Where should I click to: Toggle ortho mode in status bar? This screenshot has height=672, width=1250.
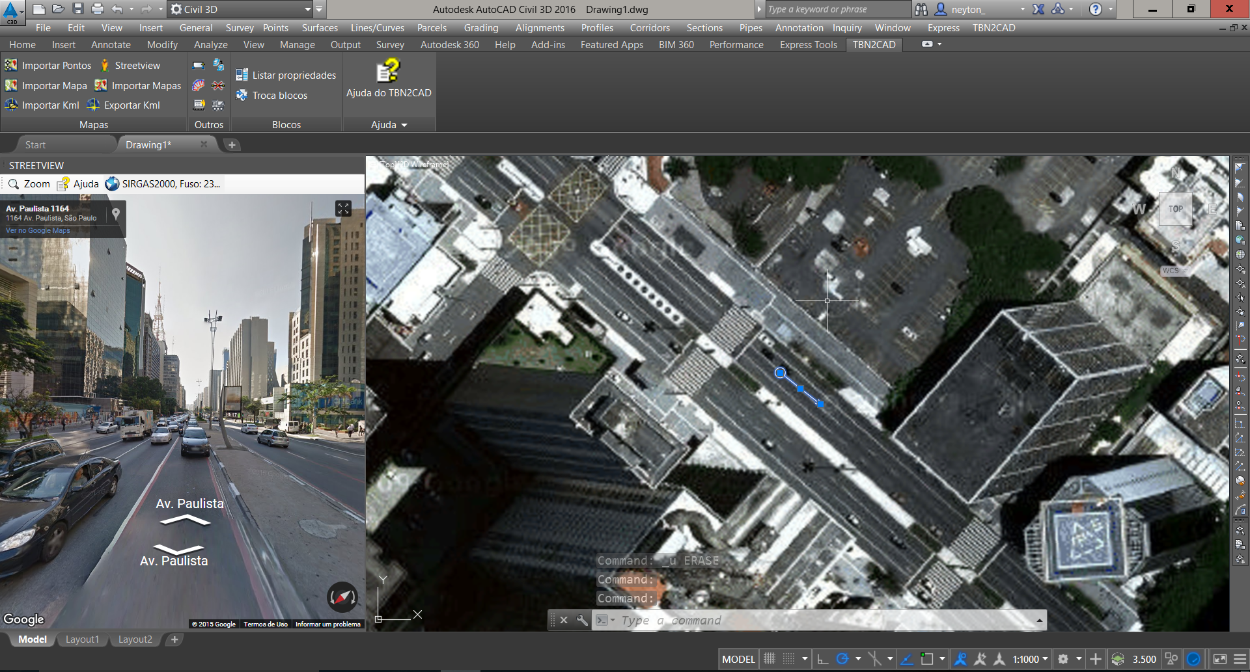(x=823, y=659)
